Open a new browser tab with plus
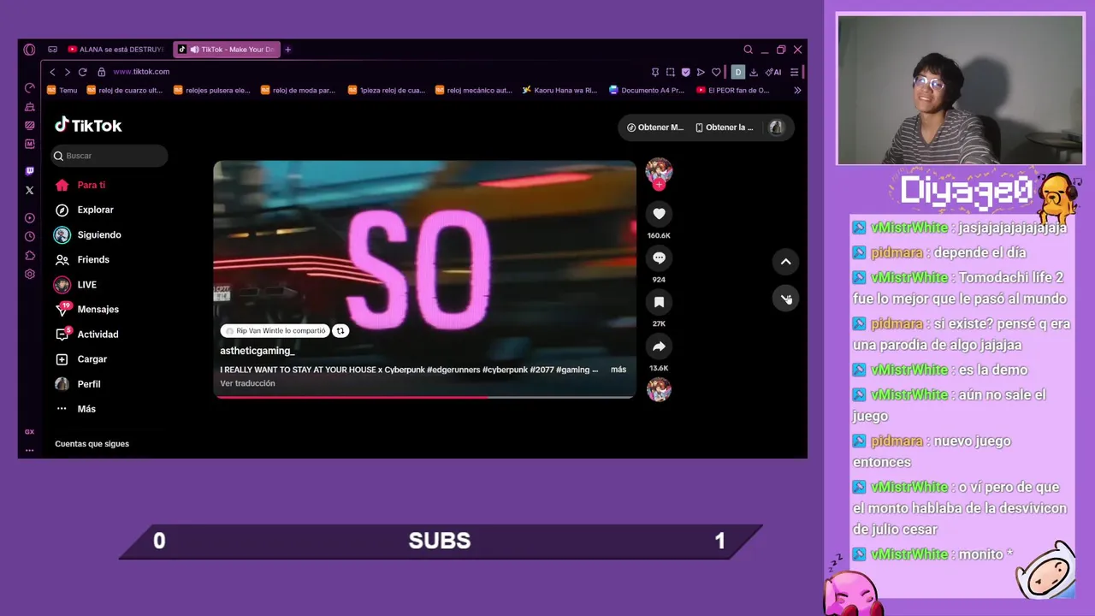Screen dimensions: 1095x616 tap(287, 50)
